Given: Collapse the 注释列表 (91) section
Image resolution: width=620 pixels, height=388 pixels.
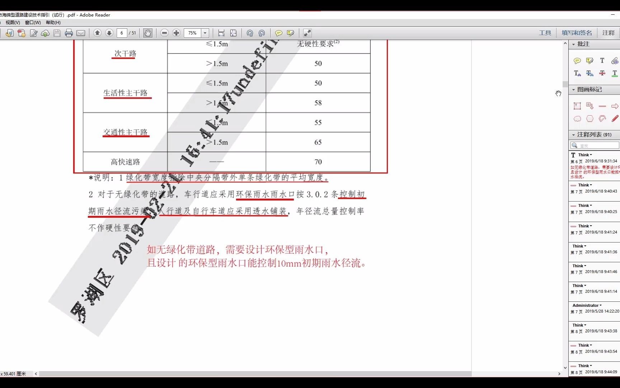Looking at the screenshot, I should pos(573,135).
